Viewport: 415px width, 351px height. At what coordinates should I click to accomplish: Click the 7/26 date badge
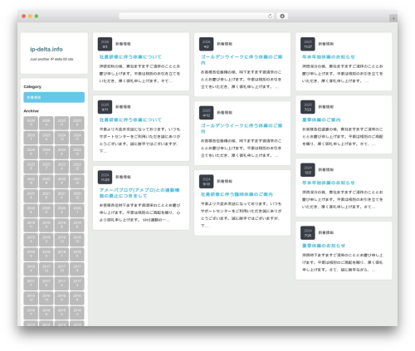tap(308, 233)
